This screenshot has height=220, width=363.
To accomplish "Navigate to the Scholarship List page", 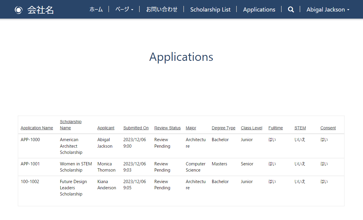I will 210,9.
